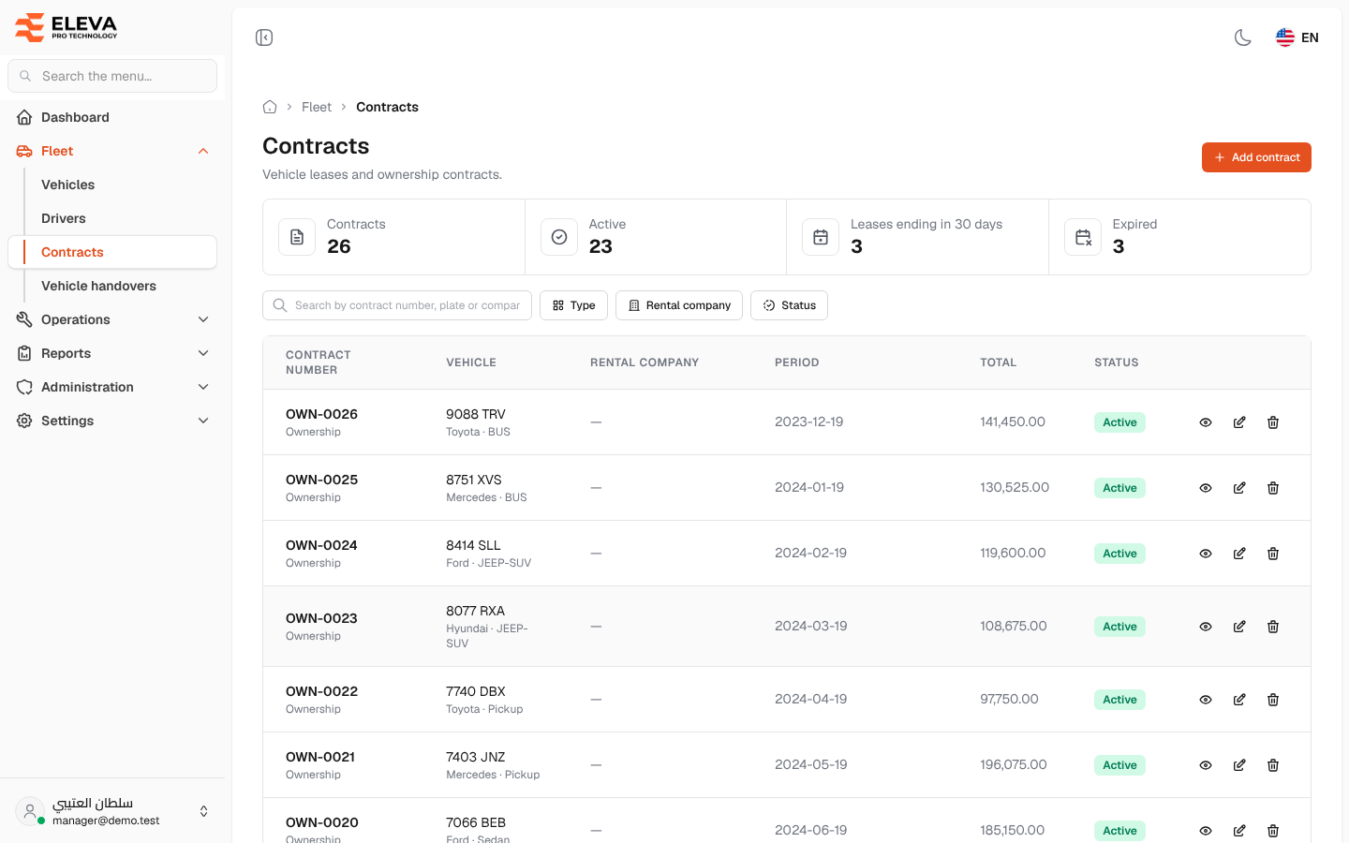Expand the Settings menu section
This screenshot has height=843, width=1349.
[x=112, y=421]
